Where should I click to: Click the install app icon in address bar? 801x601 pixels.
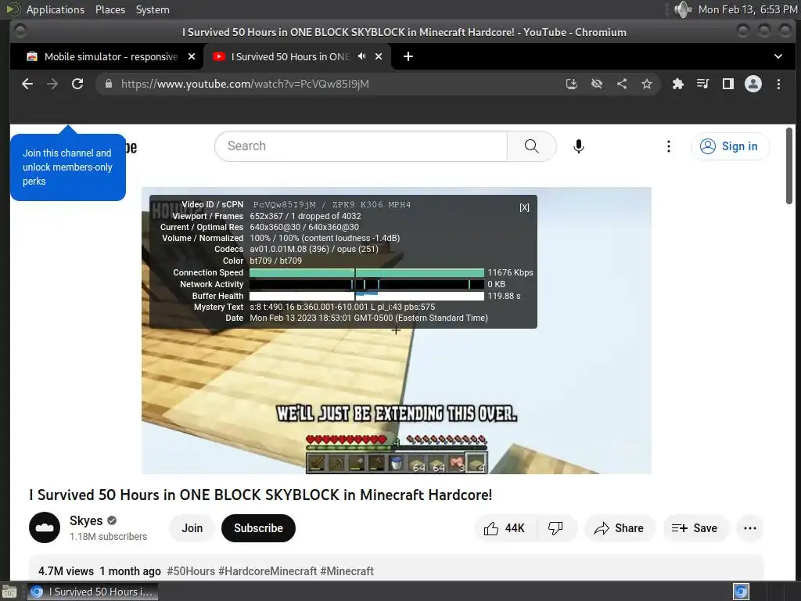point(572,84)
